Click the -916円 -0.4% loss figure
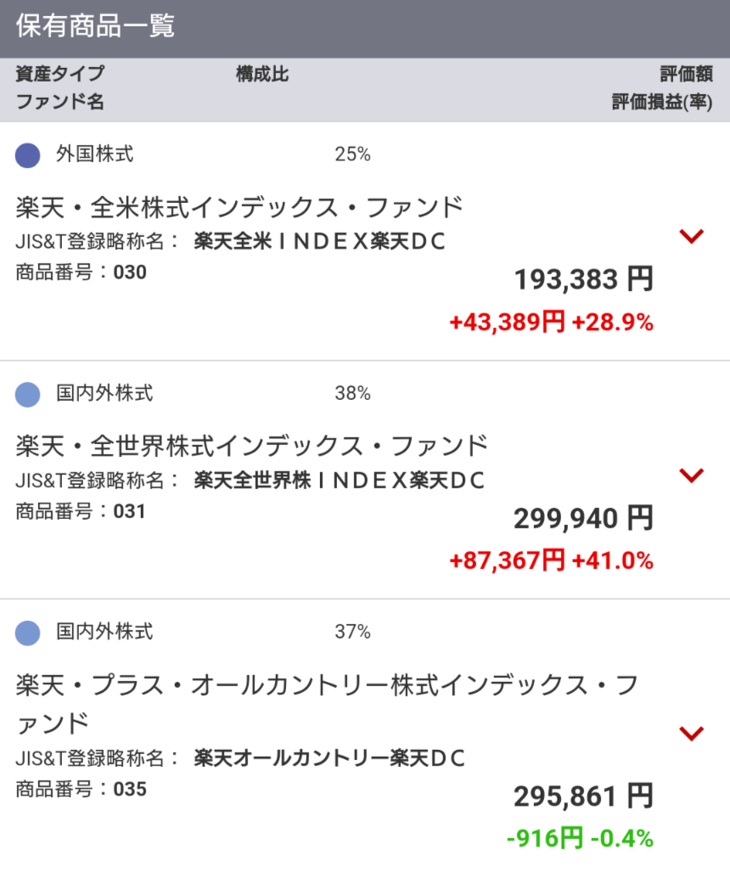 580,839
